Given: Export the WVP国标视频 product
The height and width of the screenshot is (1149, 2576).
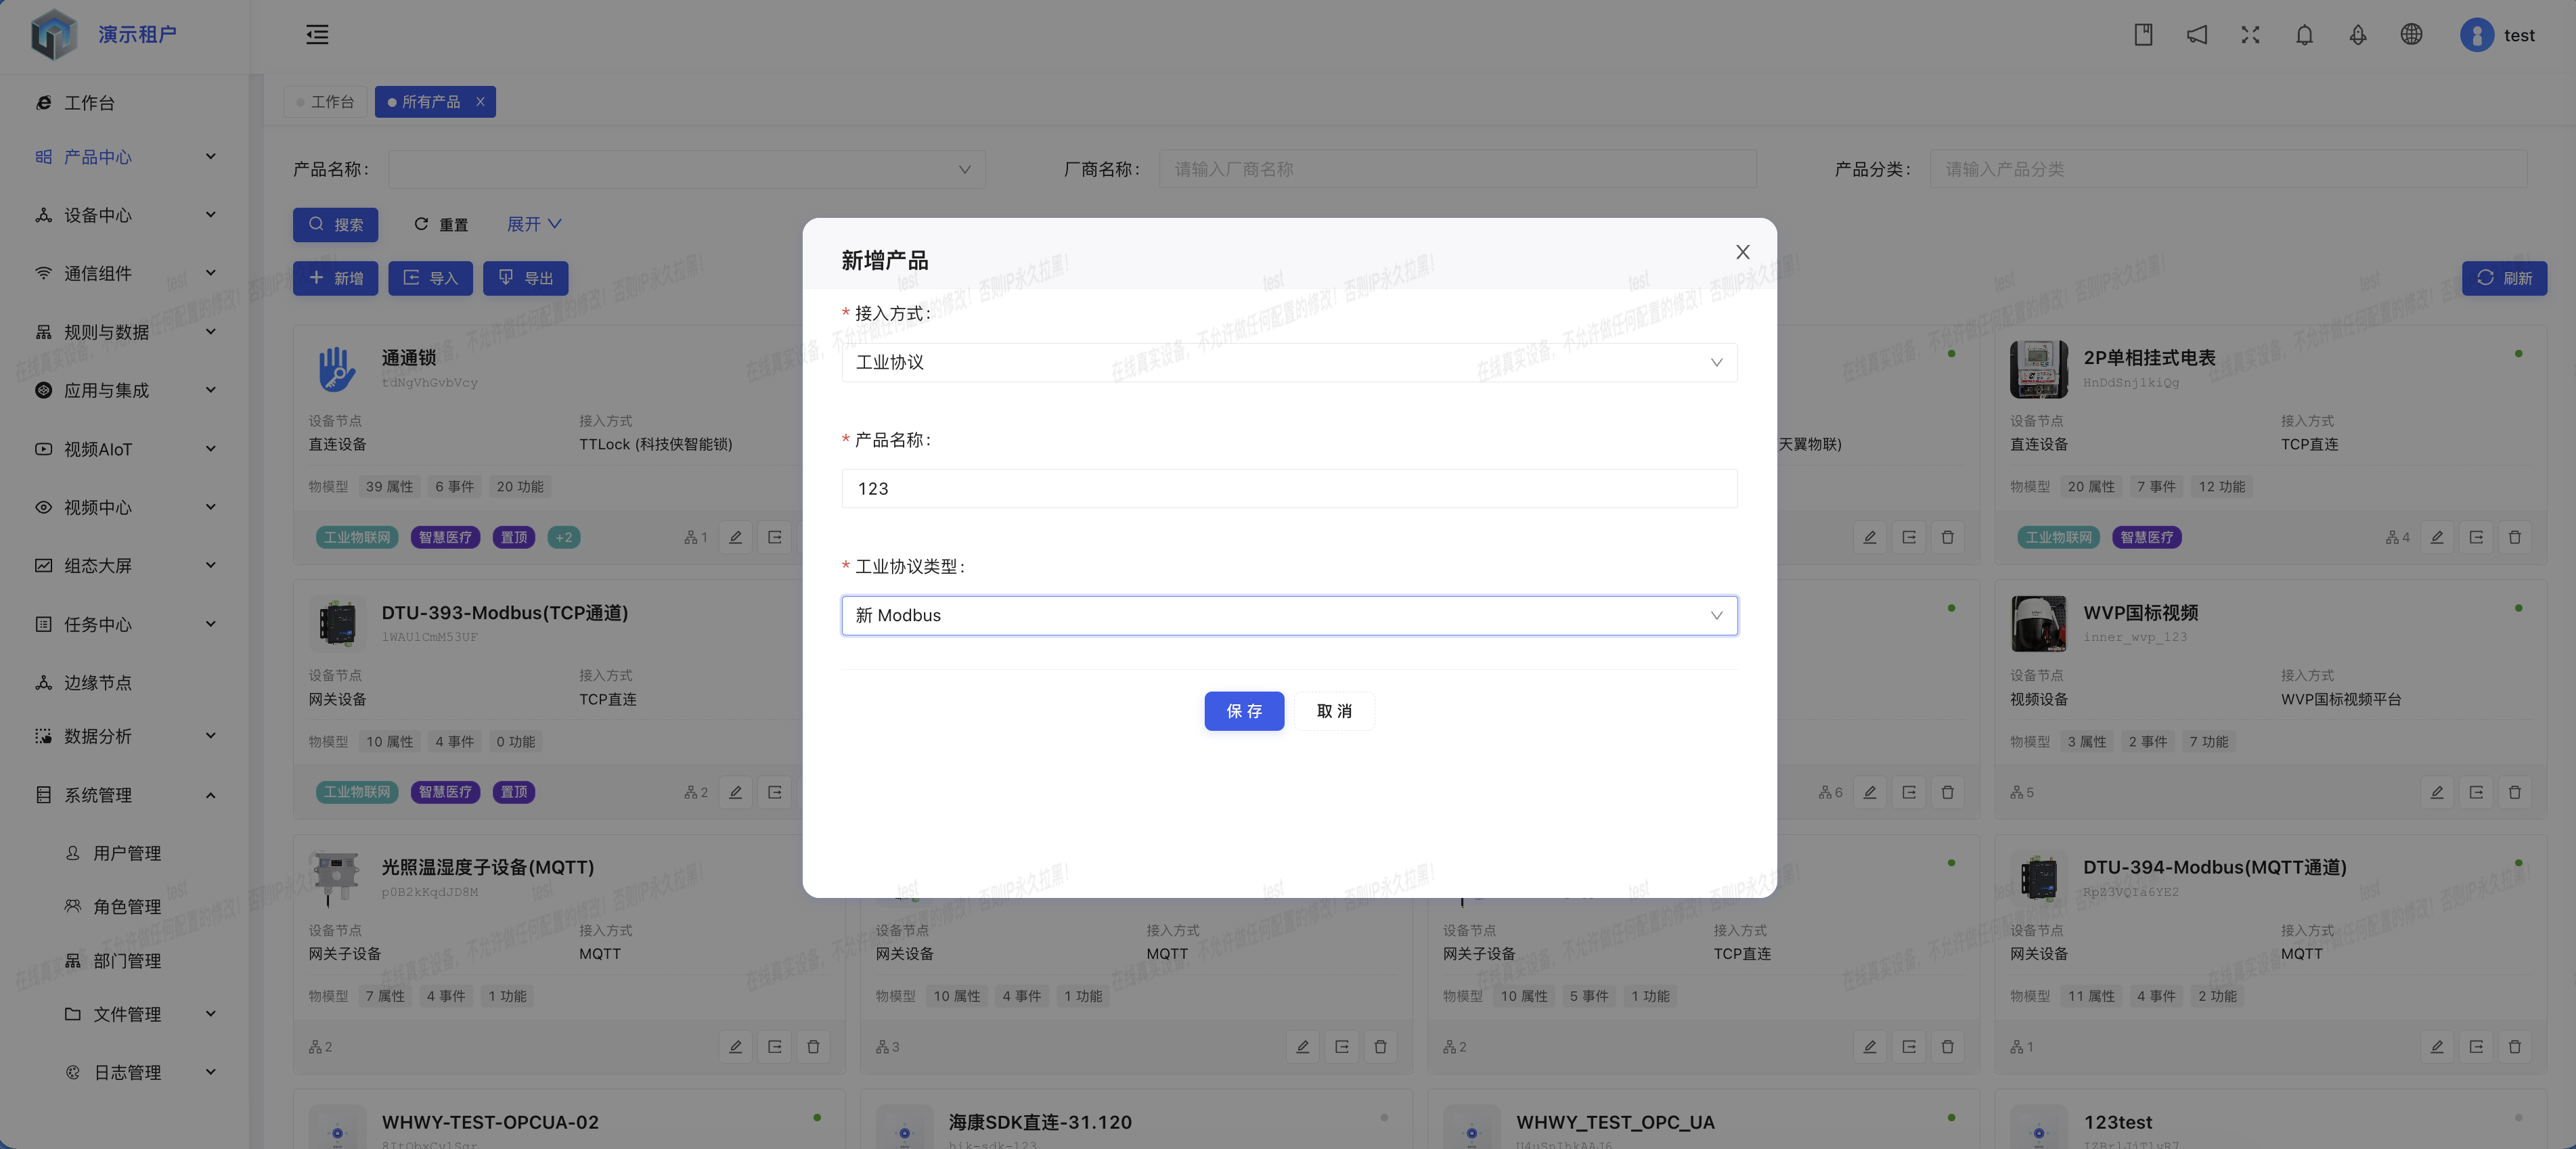Looking at the screenshot, I should 2476,792.
